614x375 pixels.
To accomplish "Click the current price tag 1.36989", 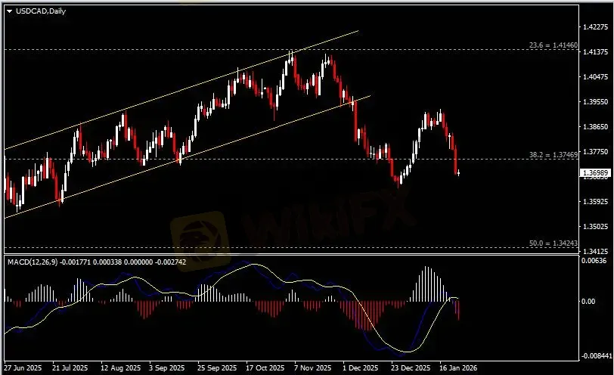I will pyautogui.click(x=595, y=173).
